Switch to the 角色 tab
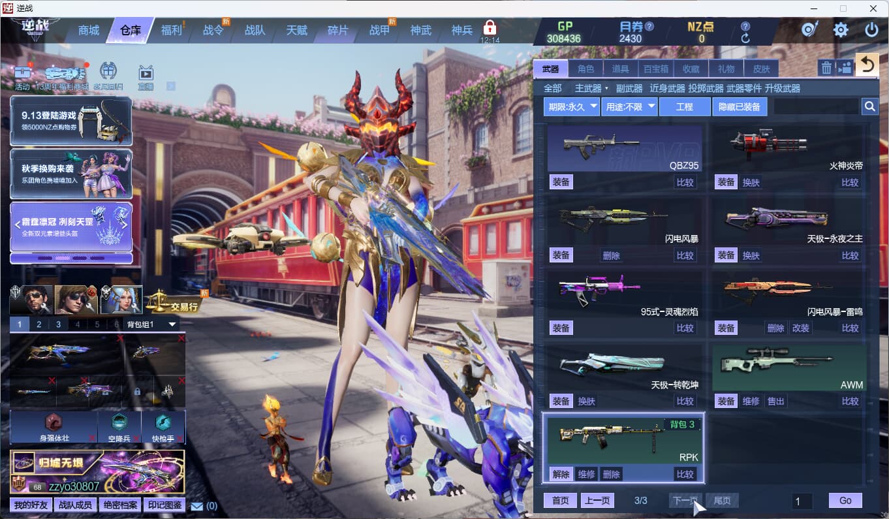The image size is (889, 519). click(x=585, y=69)
